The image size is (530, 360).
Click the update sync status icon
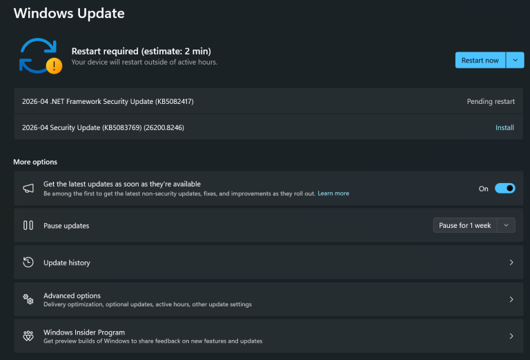(x=40, y=56)
